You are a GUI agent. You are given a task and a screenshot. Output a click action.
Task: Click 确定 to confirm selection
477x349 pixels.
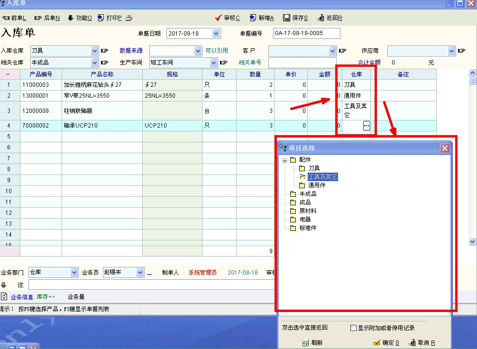[x=386, y=342]
